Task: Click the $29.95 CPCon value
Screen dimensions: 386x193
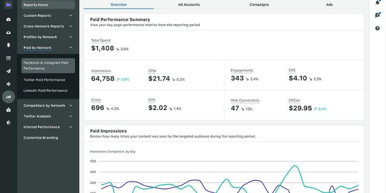Action: click(300, 108)
